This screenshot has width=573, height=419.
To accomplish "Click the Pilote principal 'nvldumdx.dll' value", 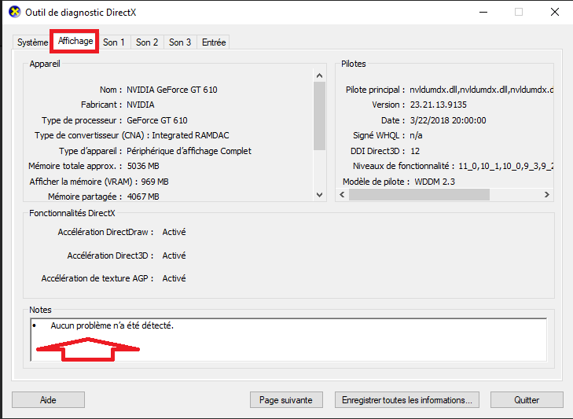I will pyautogui.click(x=482, y=90).
